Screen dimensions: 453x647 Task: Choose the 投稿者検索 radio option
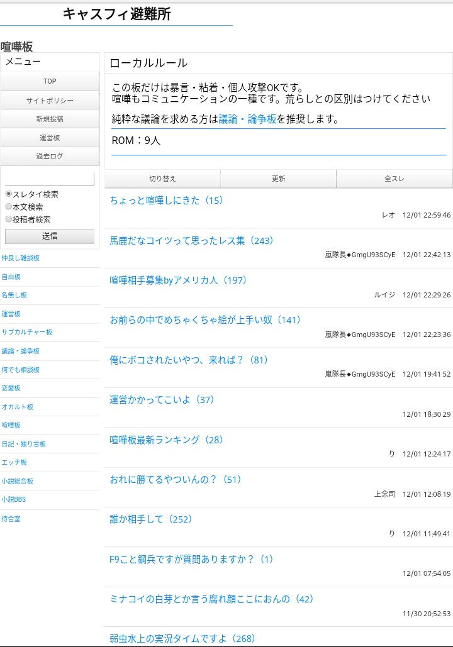(9, 219)
